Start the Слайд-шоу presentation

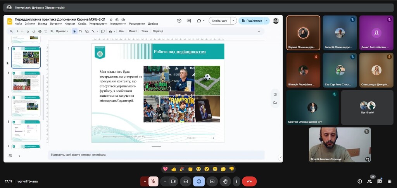pyautogui.click(x=219, y=21)
